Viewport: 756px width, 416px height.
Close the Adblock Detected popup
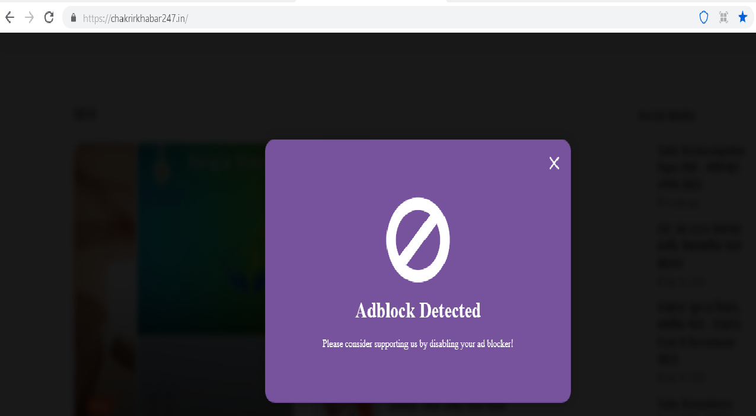point(554,163)
